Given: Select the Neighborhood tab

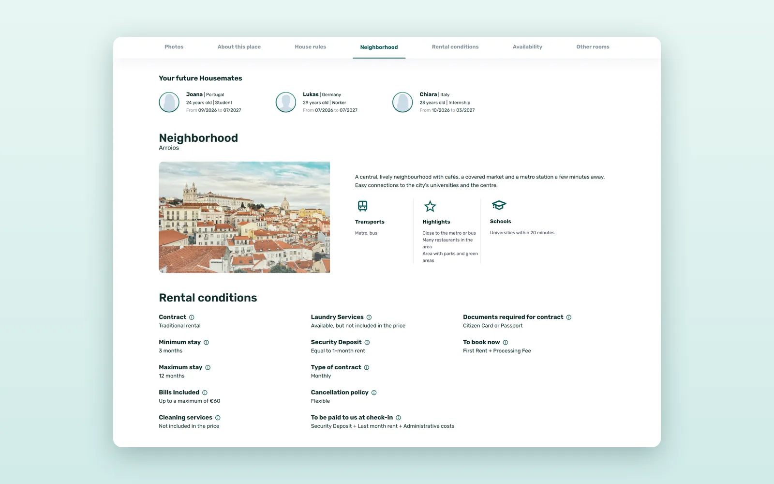Looking at the screenshot, I should click(379, 47).
